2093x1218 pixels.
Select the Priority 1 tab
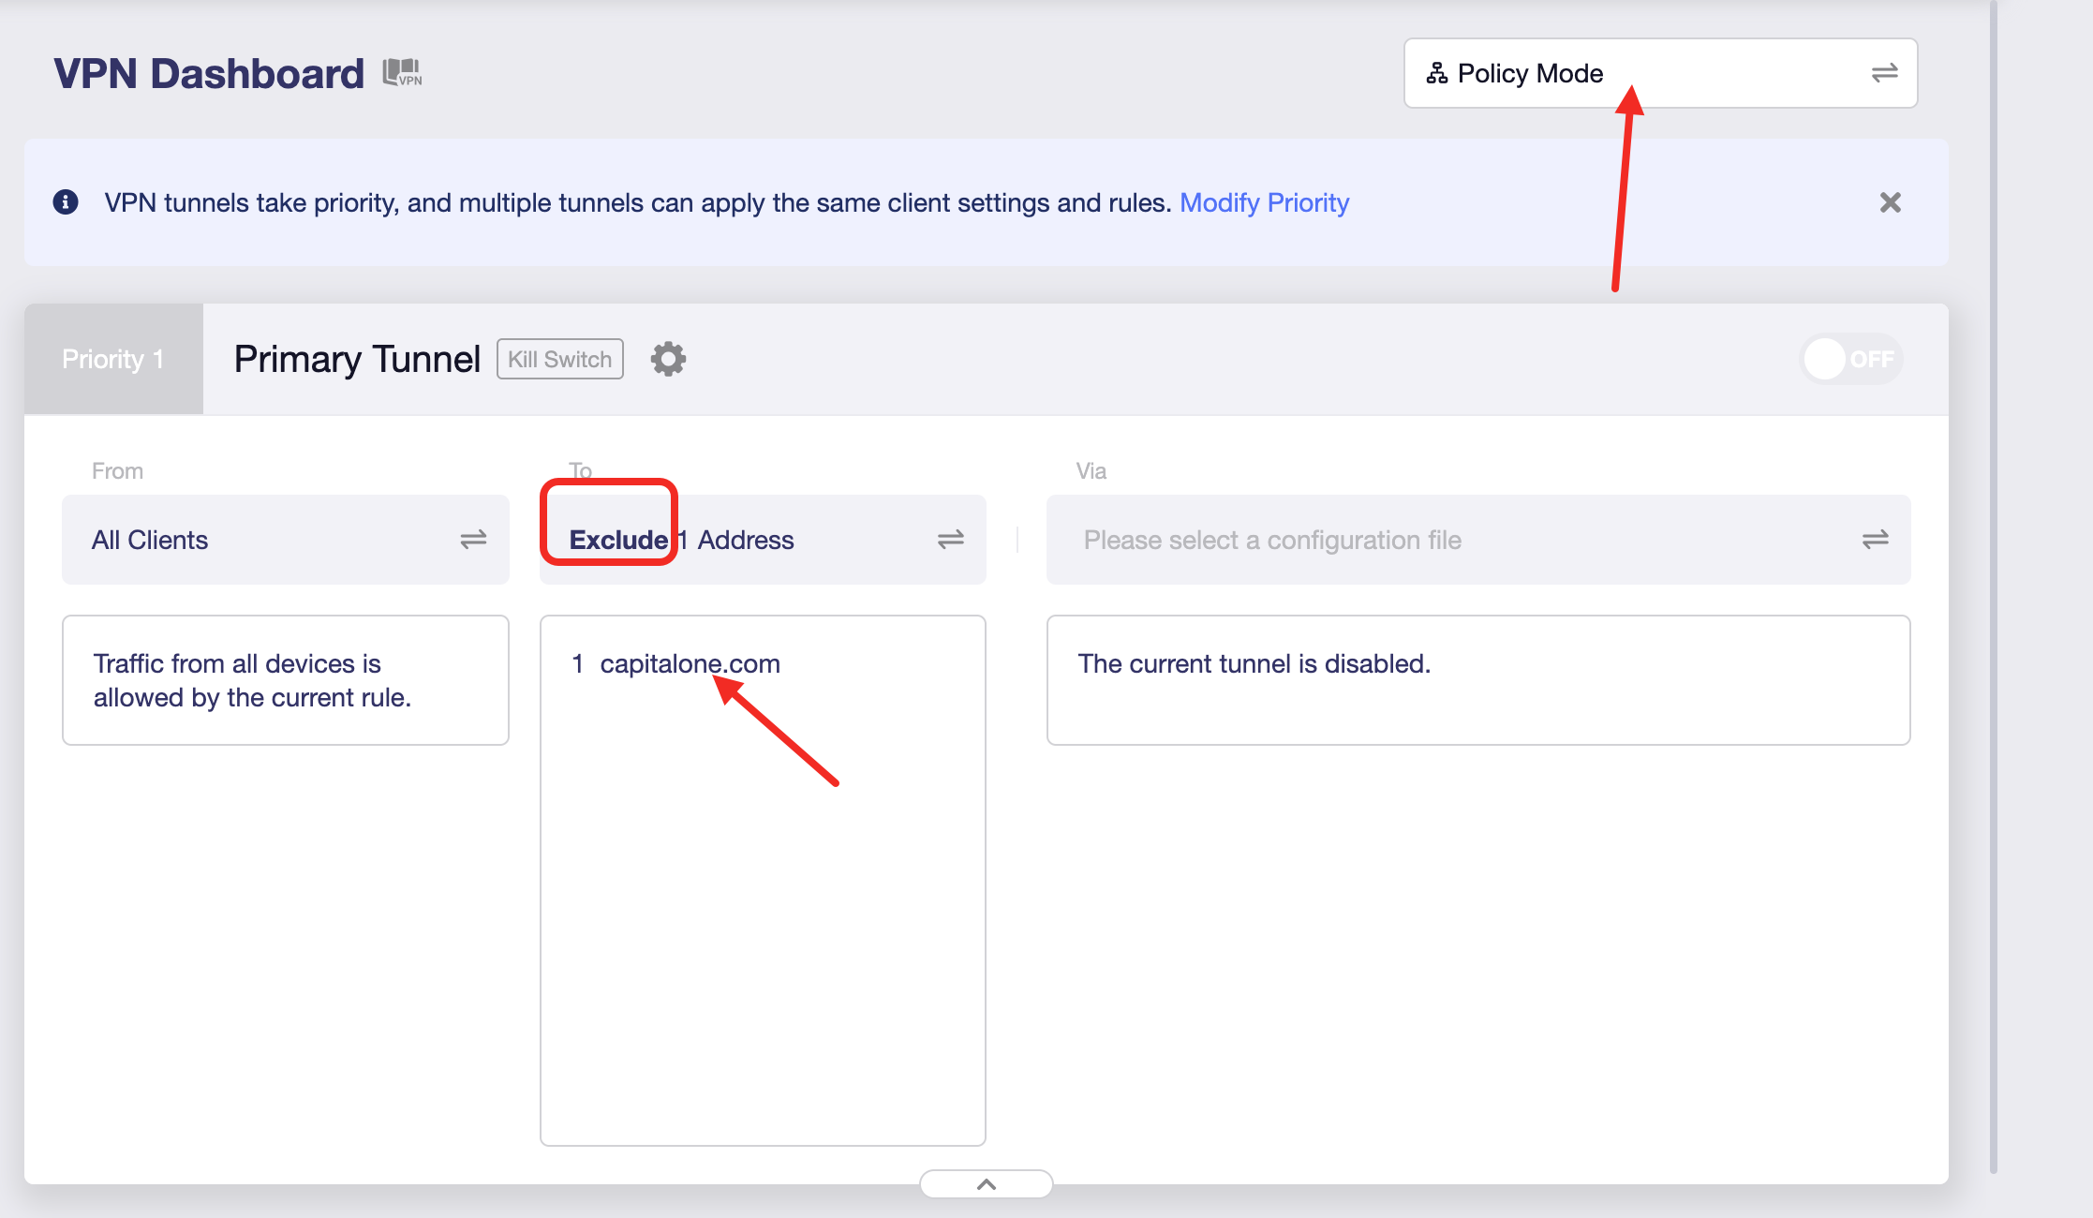tap(113, 359)
